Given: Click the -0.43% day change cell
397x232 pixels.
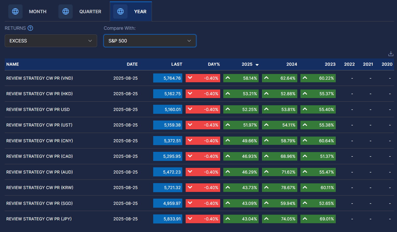Looking at the screenshot, I should click(x=203, y=125).
